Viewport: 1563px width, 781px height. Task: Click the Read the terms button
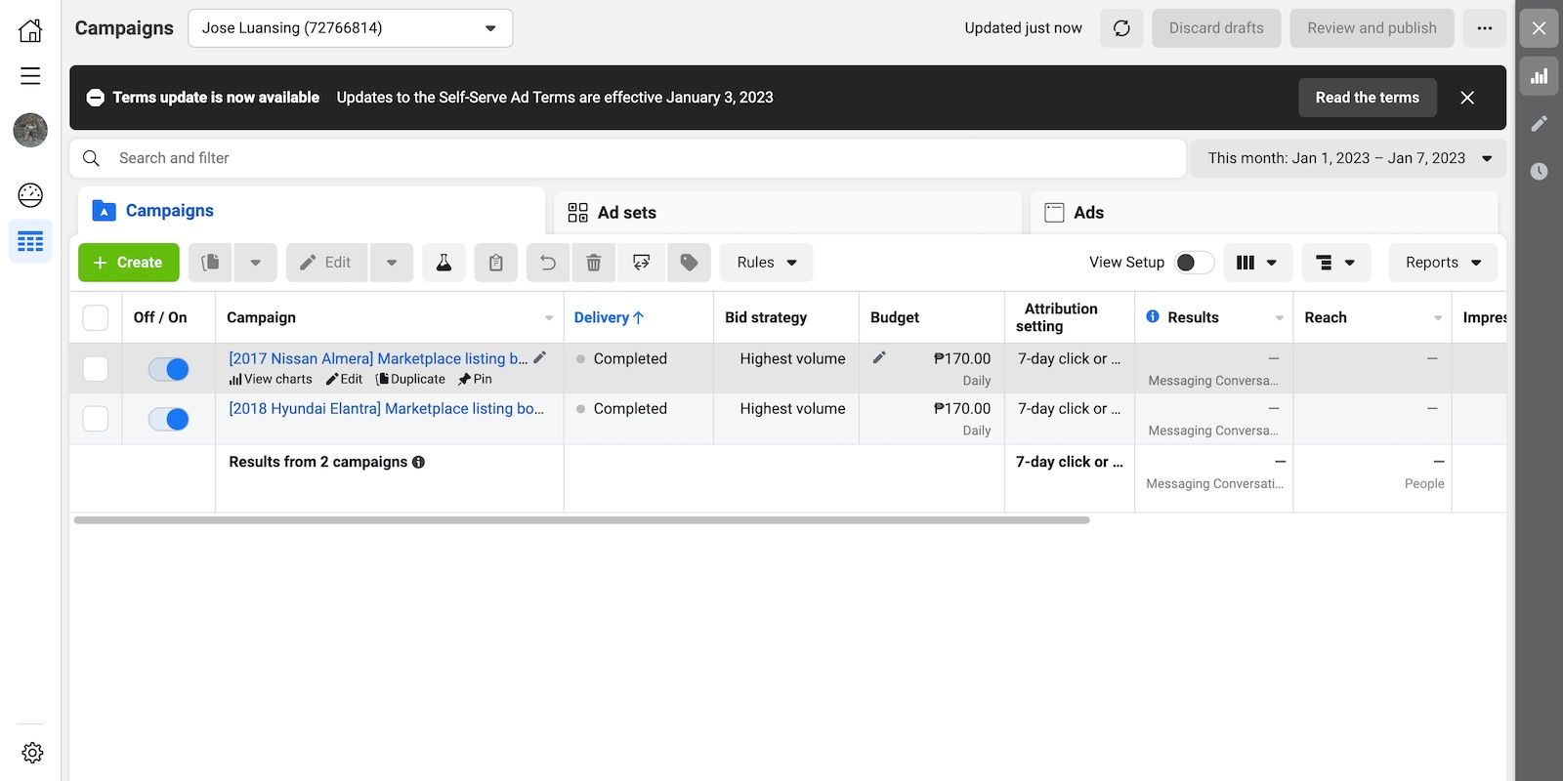tap(1367, 98)
